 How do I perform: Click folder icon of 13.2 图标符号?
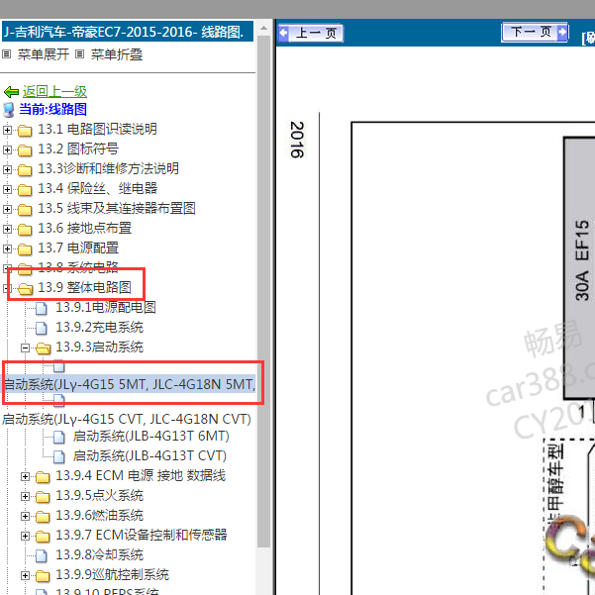click(25, 150)
